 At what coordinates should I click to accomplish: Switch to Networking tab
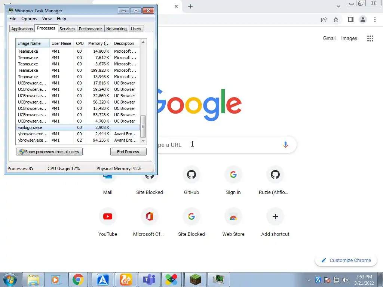pos(116,29)
